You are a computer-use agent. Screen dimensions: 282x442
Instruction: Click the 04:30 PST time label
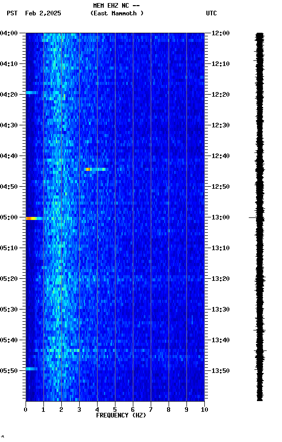tap(9, 125)
